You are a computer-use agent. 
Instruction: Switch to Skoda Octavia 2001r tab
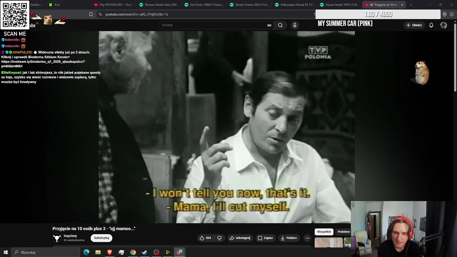click(249, 5)
